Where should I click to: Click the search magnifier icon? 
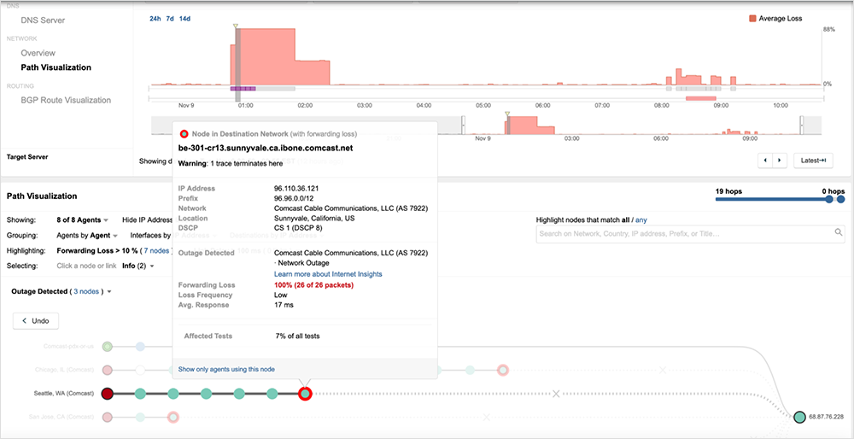coord(838,232)
